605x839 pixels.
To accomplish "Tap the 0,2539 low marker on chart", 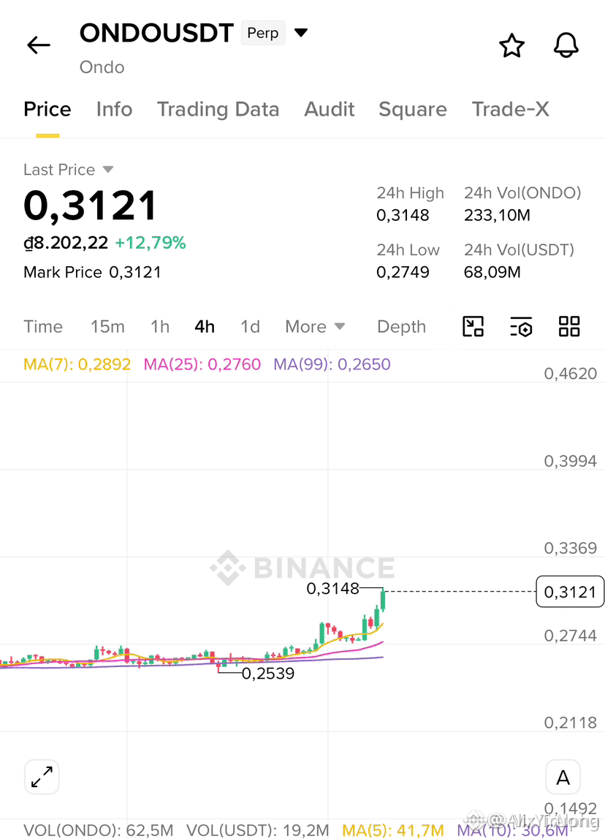I will (268, 673).
